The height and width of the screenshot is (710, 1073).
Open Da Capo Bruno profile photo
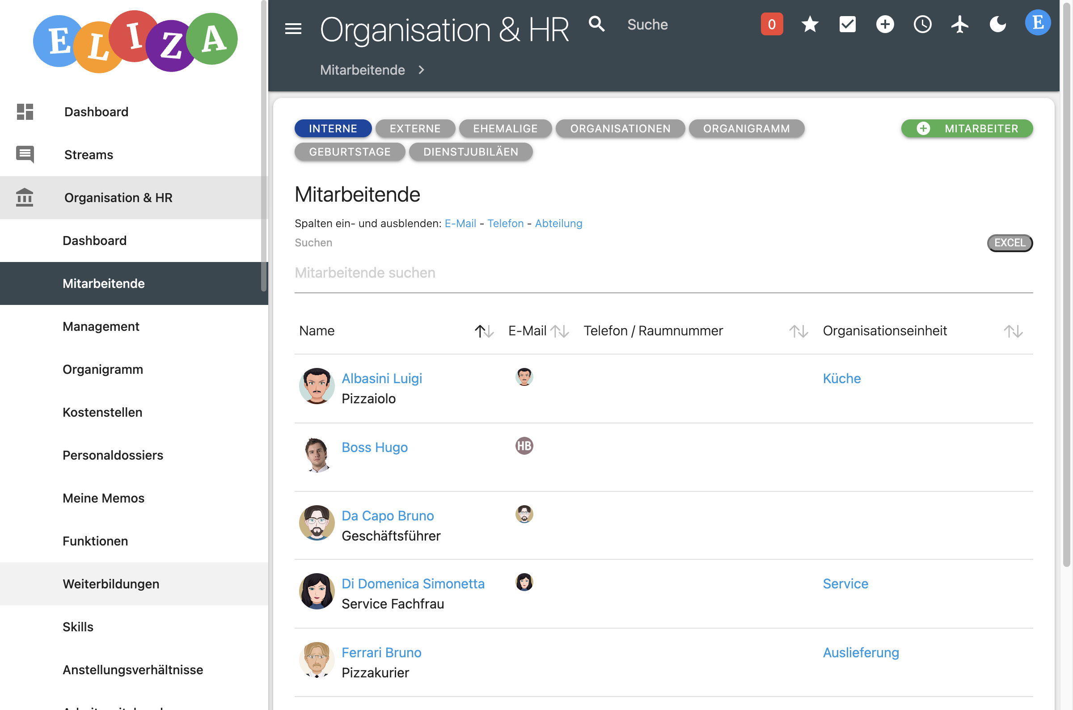(x=317, y=523)
